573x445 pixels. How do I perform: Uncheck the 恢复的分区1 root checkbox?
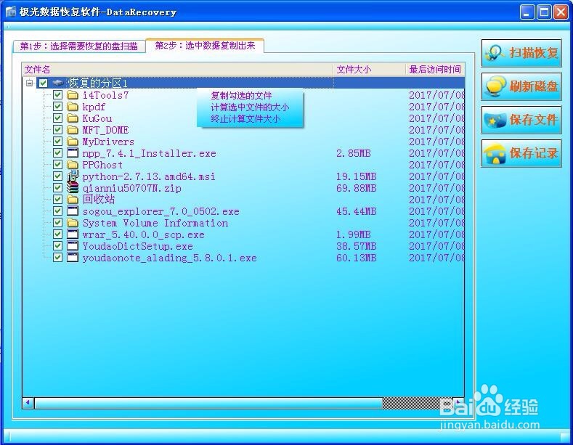(43, 83)
